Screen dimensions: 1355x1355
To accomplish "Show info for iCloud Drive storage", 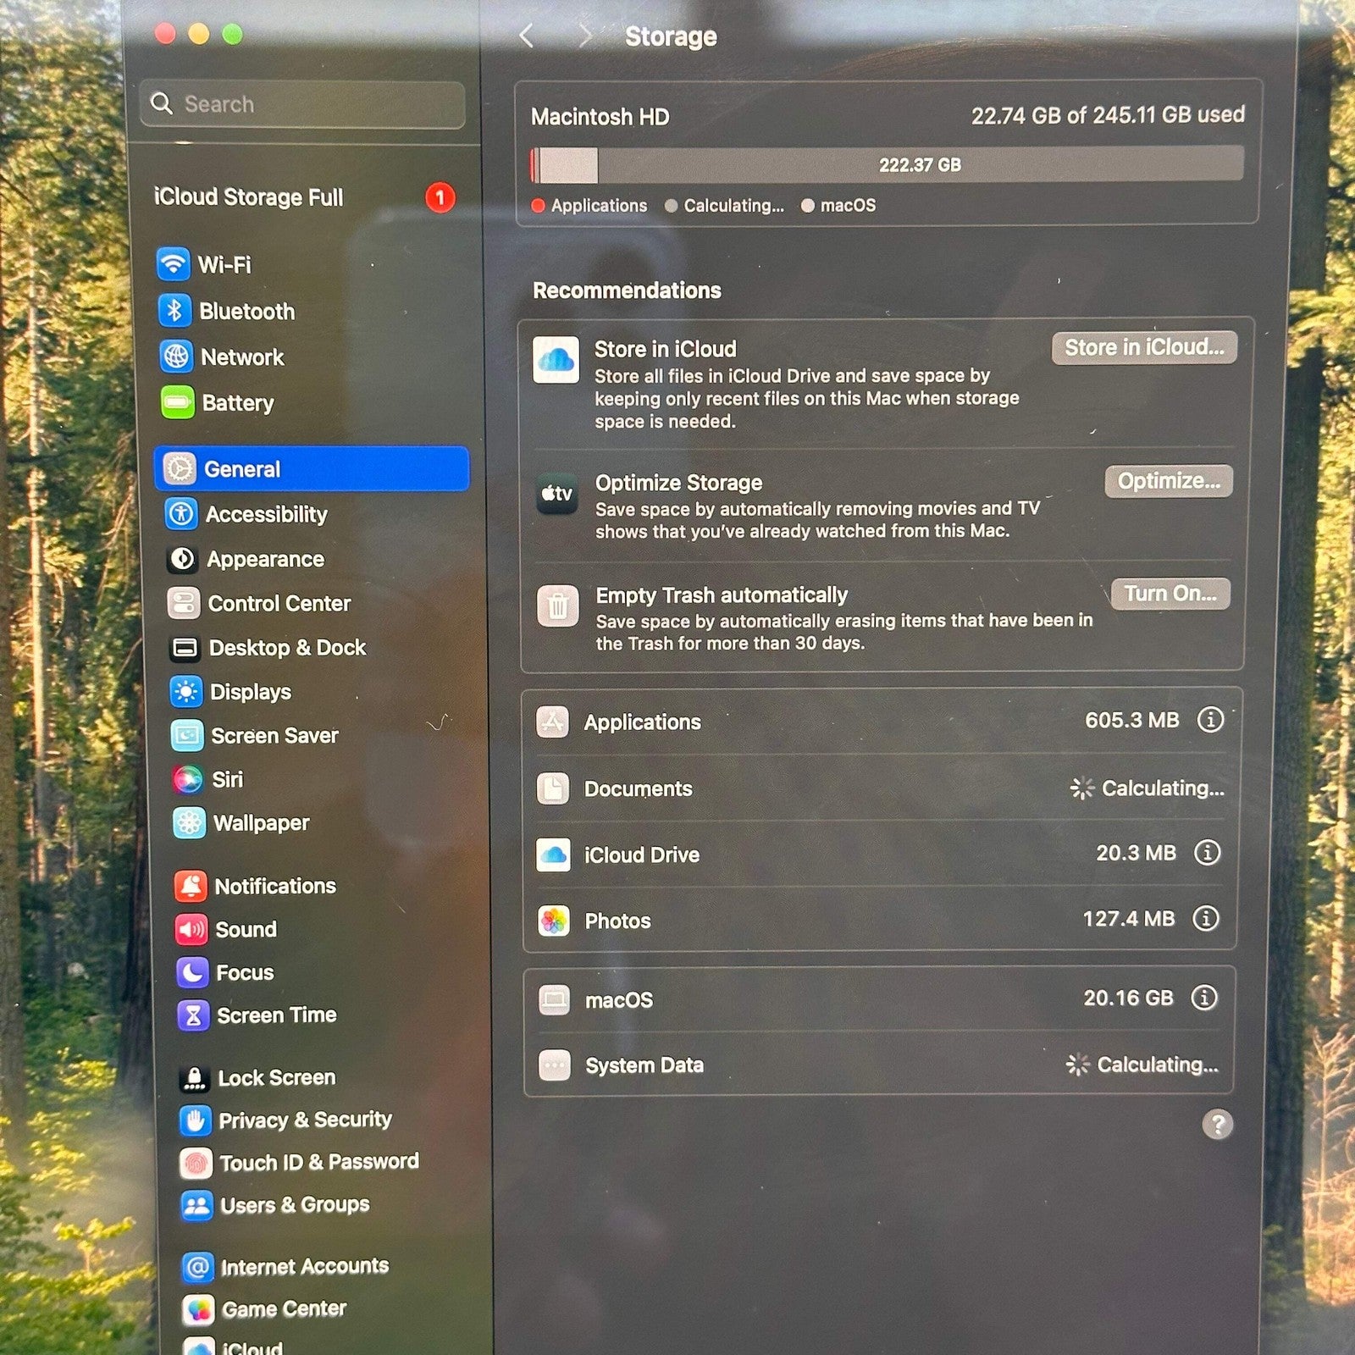I will 1207,852.
